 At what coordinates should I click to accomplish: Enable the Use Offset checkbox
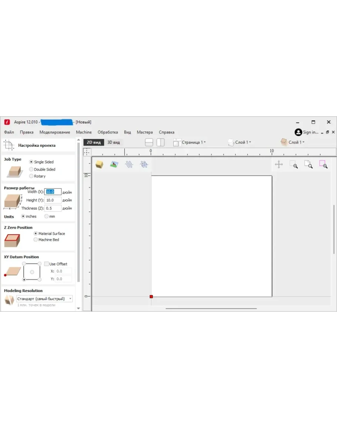coord(46,264)
